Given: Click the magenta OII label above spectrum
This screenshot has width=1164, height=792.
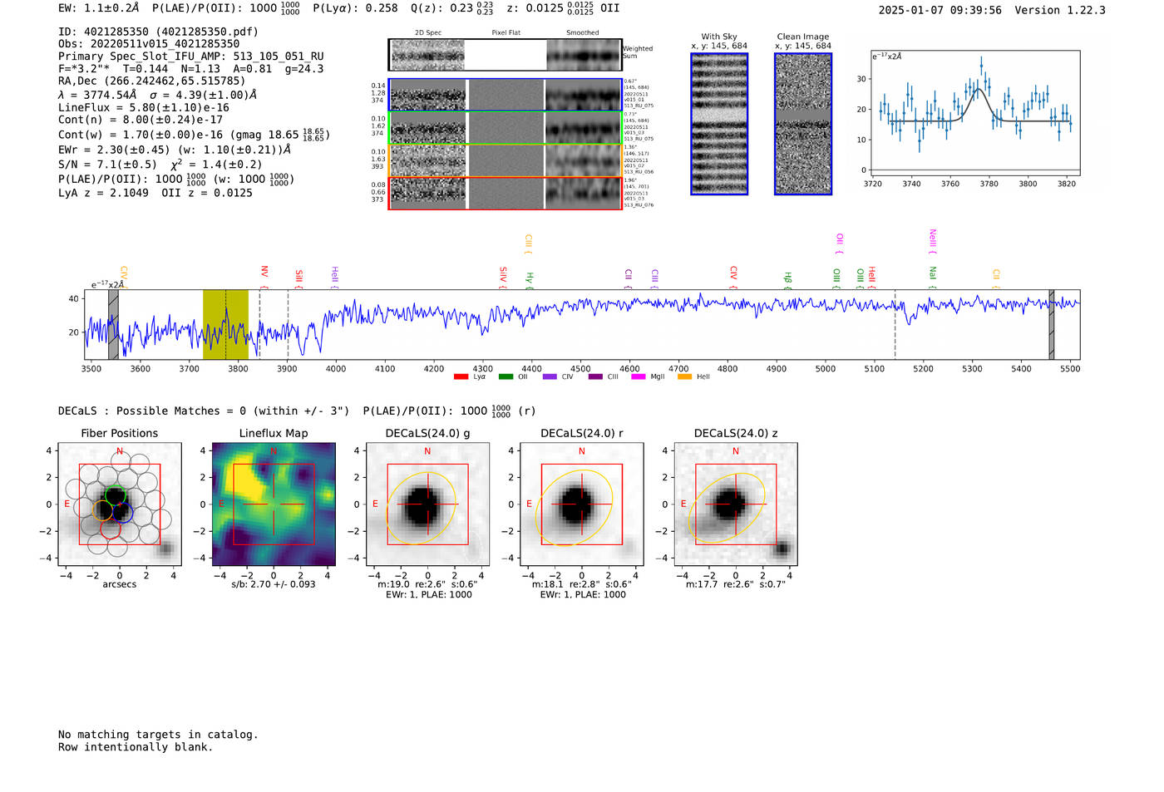Looking at the screenshot, I should [839, 243].
